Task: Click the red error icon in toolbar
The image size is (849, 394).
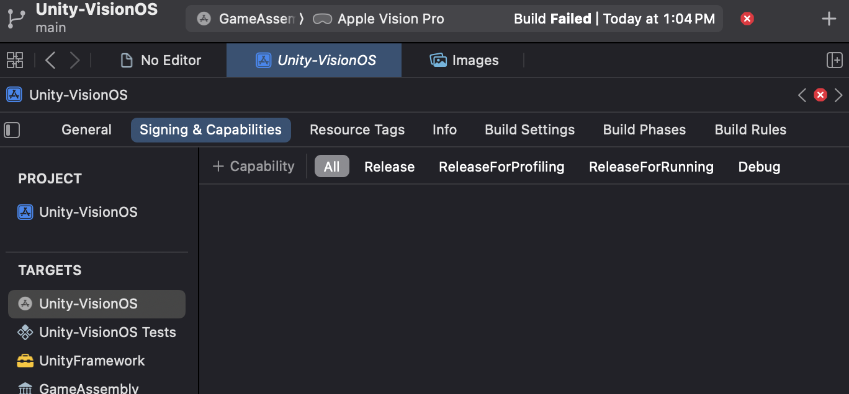Action: [747, 19]
